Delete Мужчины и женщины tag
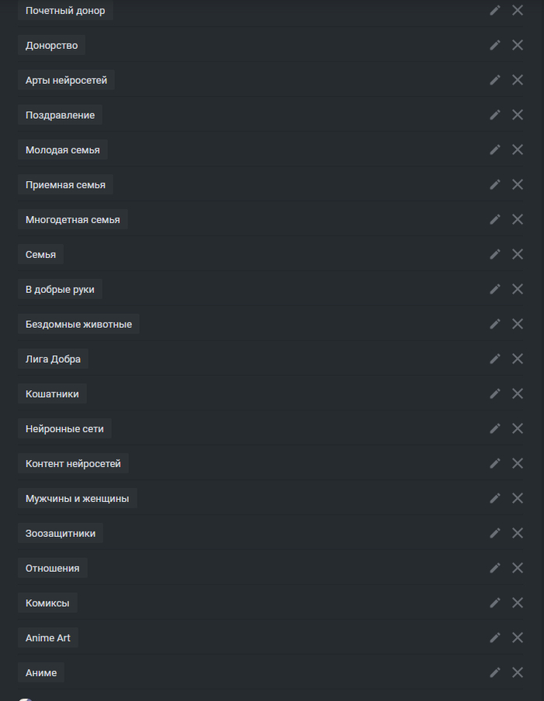 click(518, 497)
